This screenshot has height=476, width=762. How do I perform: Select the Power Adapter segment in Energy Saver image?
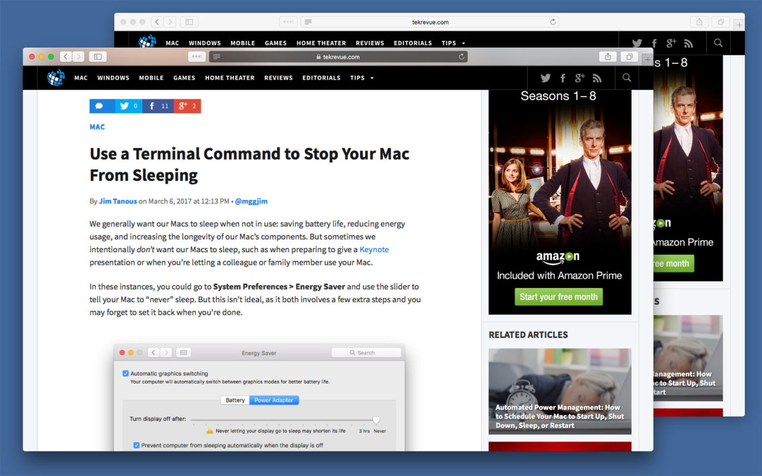274,400
